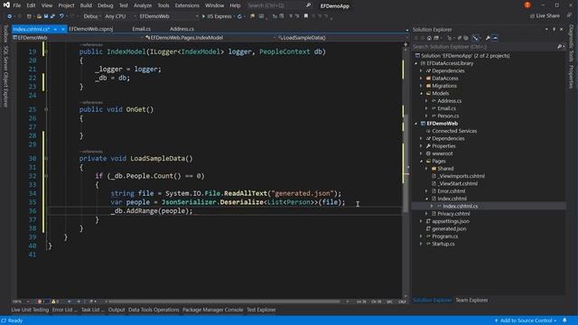The width and height of the screenshot is (578, 325).
Task: Collapse the Models folder arrow
Action: 422,94
